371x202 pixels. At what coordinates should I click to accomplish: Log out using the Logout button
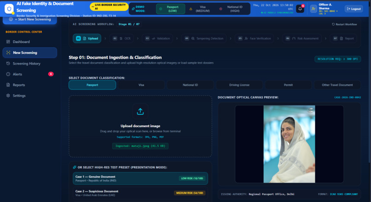coord(354,9)
